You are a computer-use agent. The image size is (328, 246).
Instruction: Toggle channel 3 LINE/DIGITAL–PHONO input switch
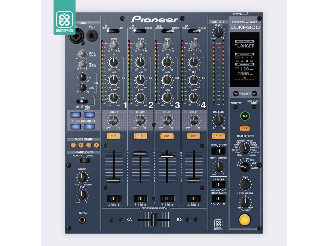coord(168,31)
